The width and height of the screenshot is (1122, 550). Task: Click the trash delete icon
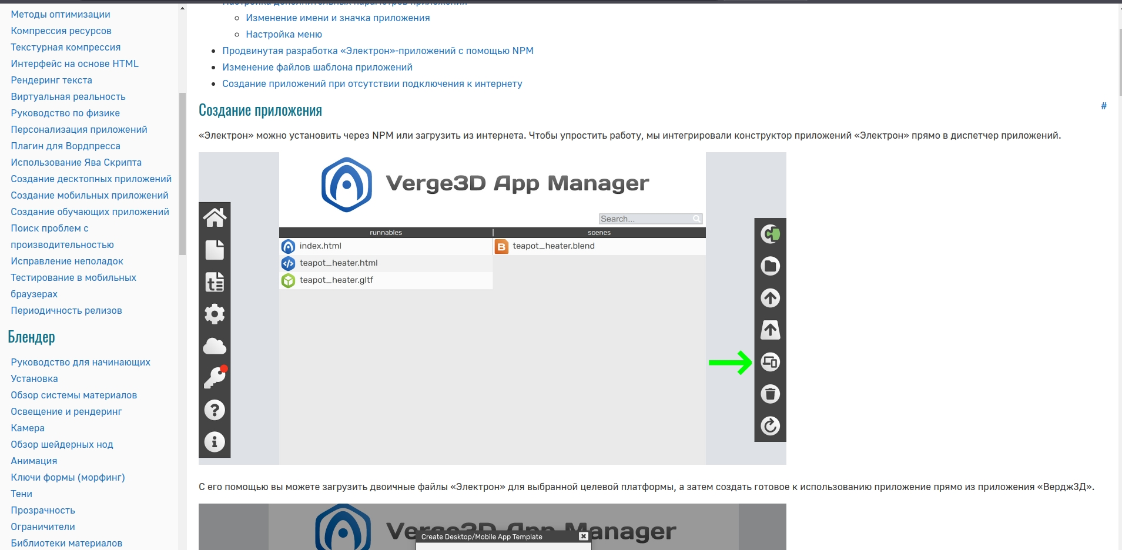coord(770,394)
